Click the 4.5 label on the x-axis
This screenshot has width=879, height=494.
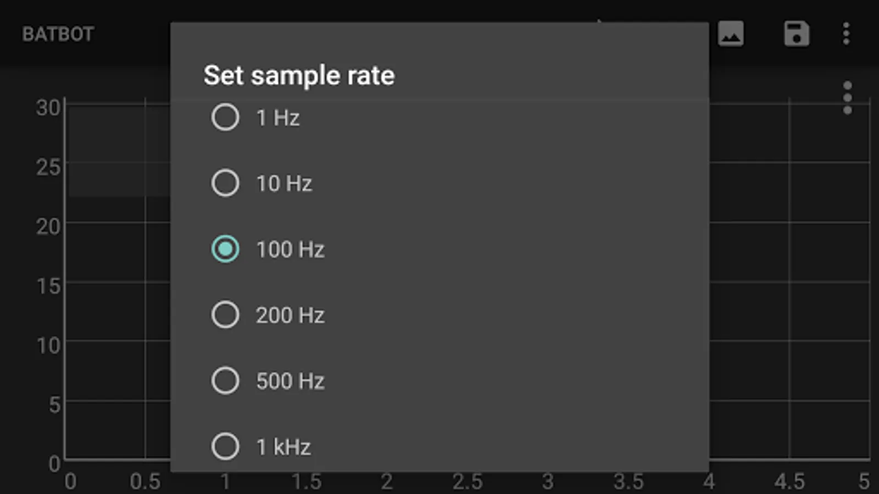pyautogui.click(x=789, y=481)
